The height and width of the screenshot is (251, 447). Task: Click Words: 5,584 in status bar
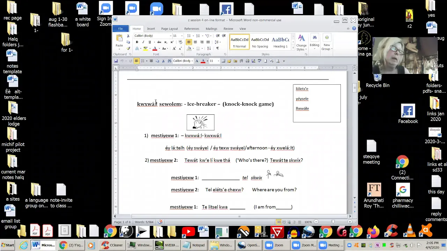[144, 222]
